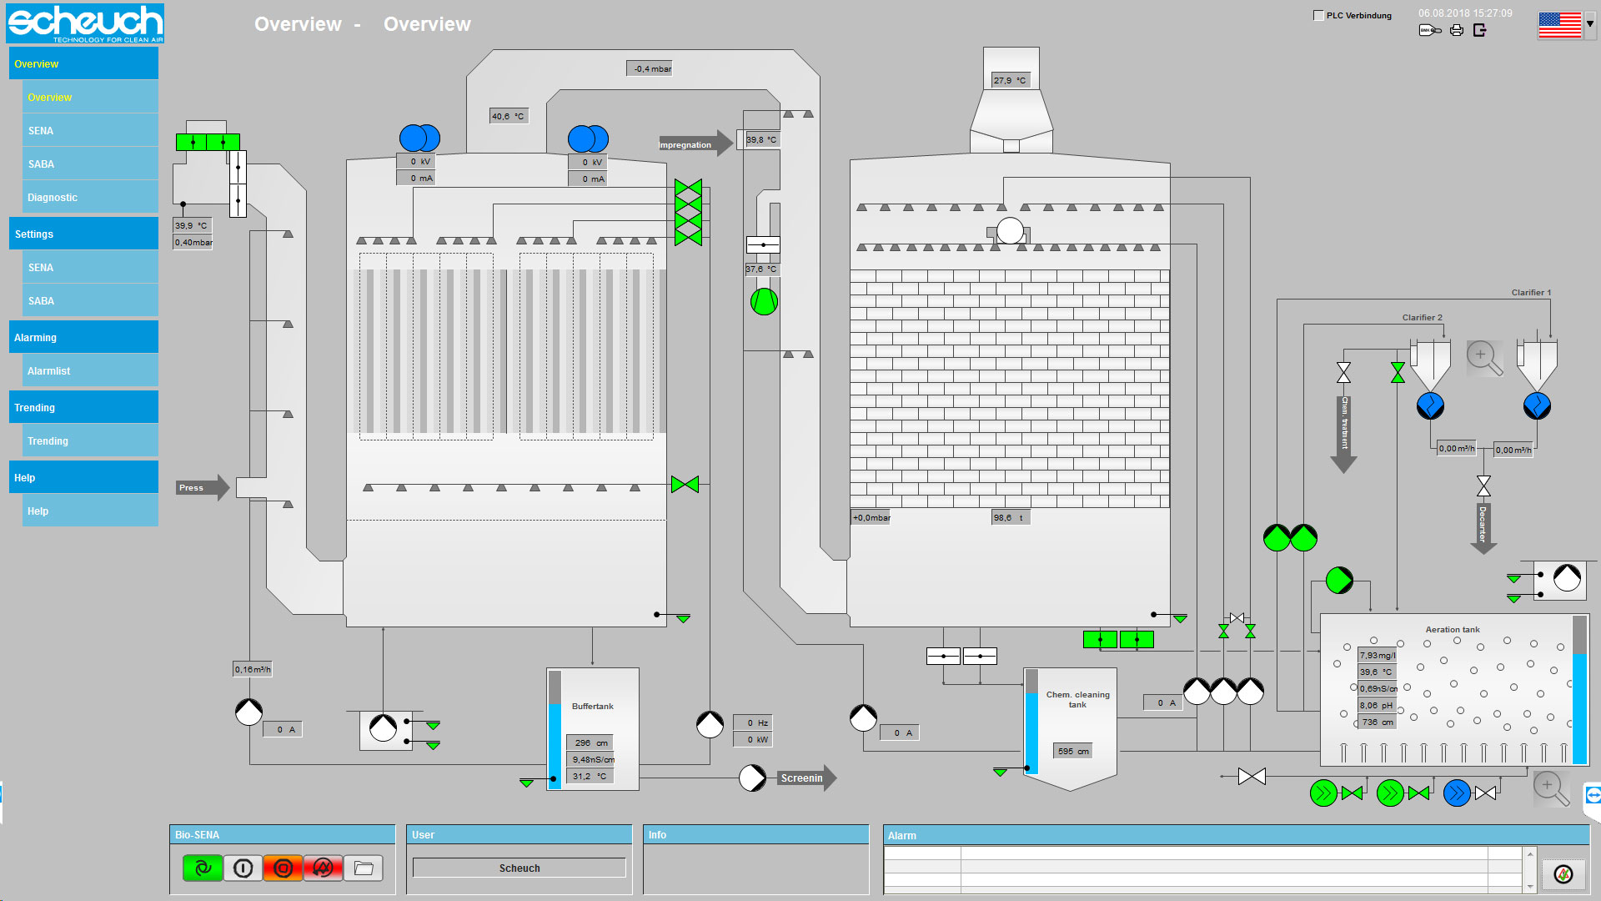Zoom into clarifier area with magnifier

click(x=1484, y=358)
